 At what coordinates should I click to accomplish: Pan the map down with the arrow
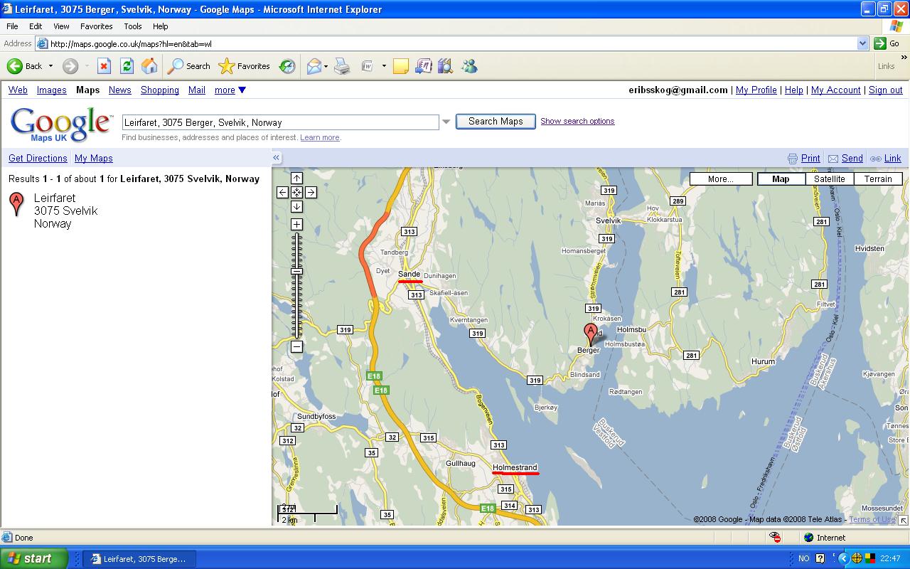click(x=296, y=206)
